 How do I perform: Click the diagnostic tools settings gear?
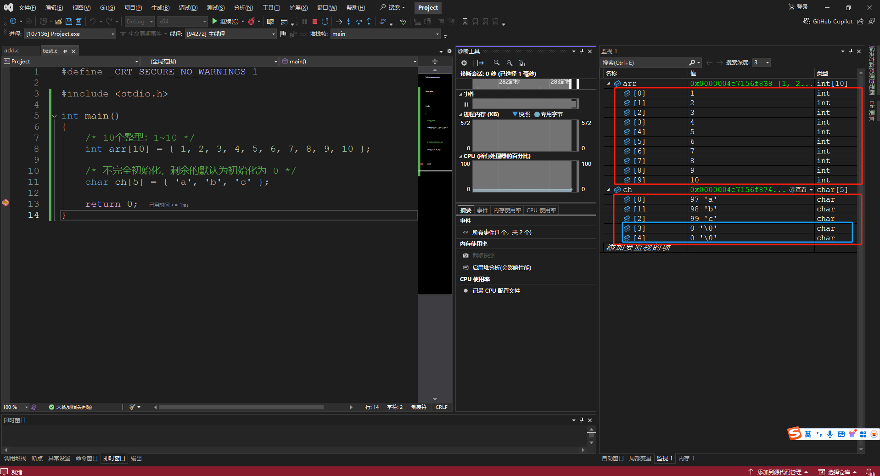pos(464,63)
